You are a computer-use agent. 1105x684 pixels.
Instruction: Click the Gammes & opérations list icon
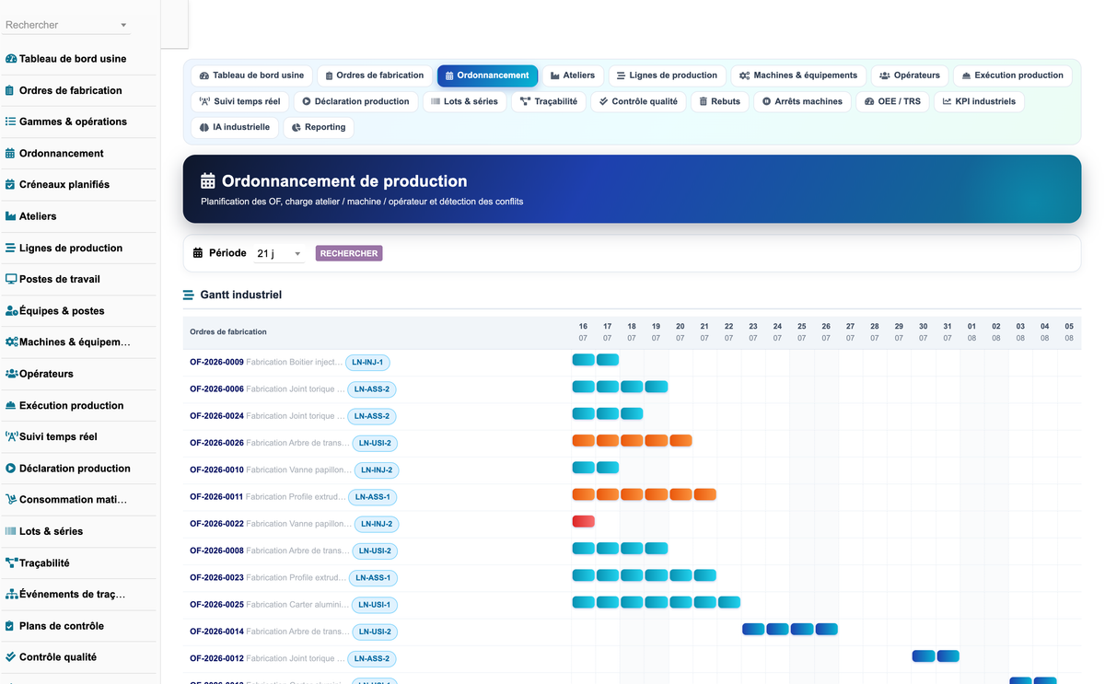[x=11, y=122]
